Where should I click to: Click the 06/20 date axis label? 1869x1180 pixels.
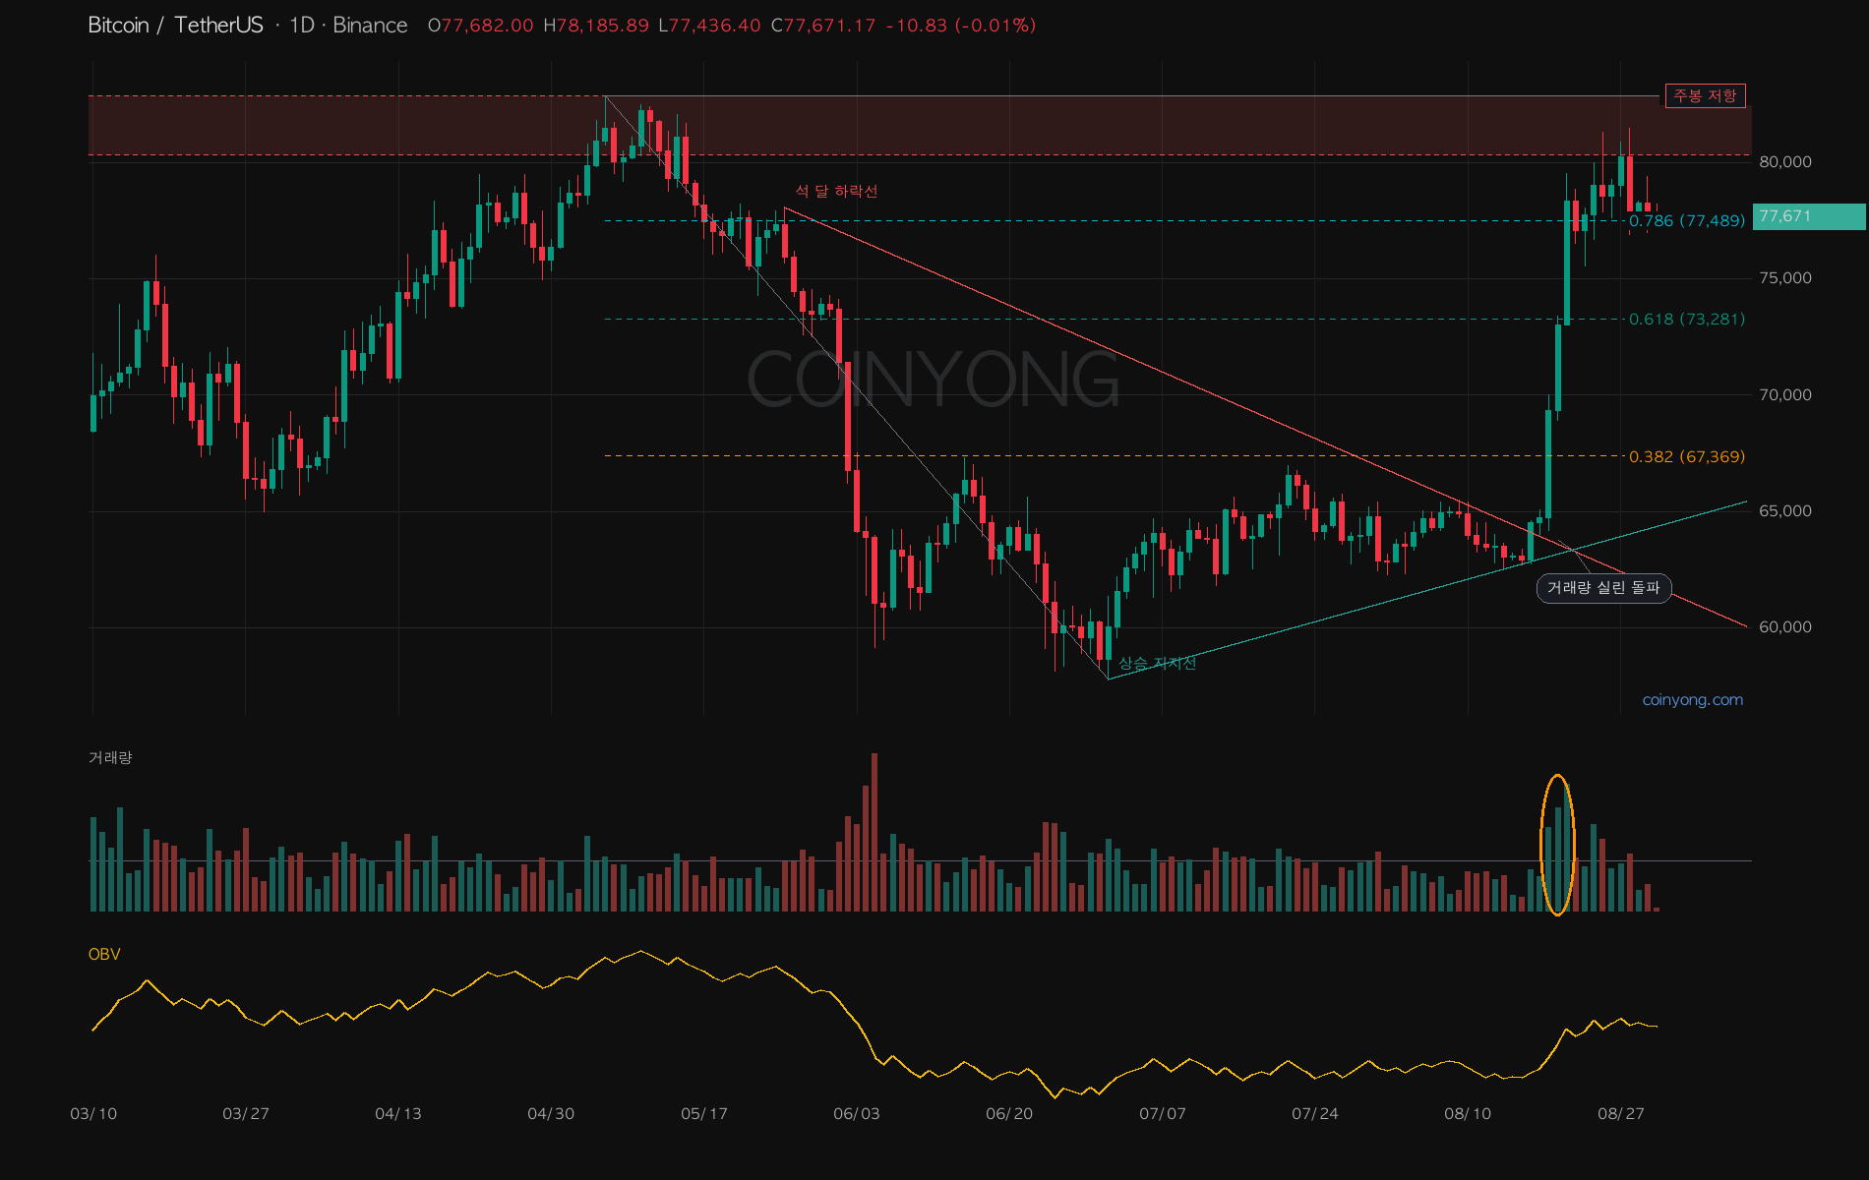1009,1114
